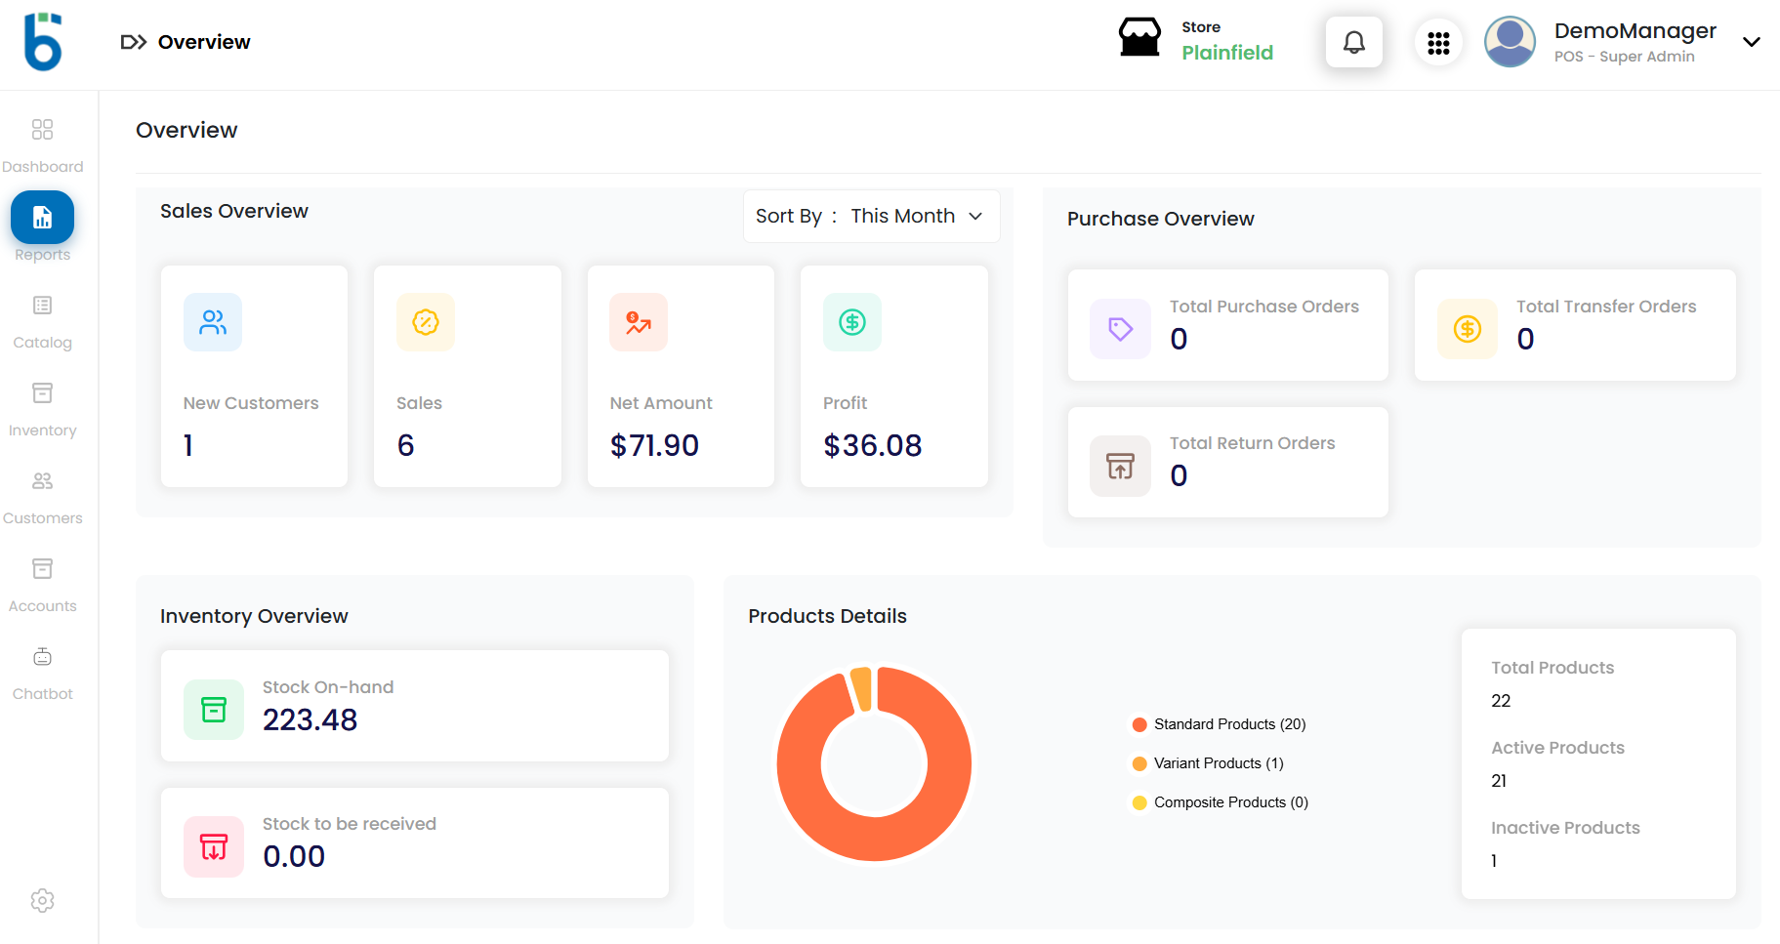This screenshot has width=1780, height=944.
Task: Click the Composite Products legend swatch
Action: 1139,802
